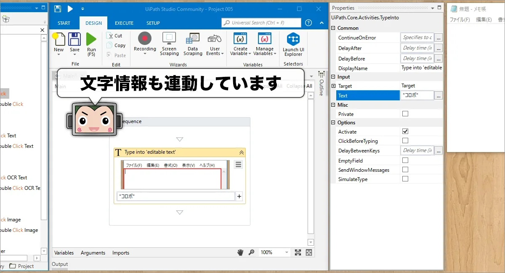Click the Manage Variables icon
Viewport: 505px width, 273px height.
[x=265, y=39]
